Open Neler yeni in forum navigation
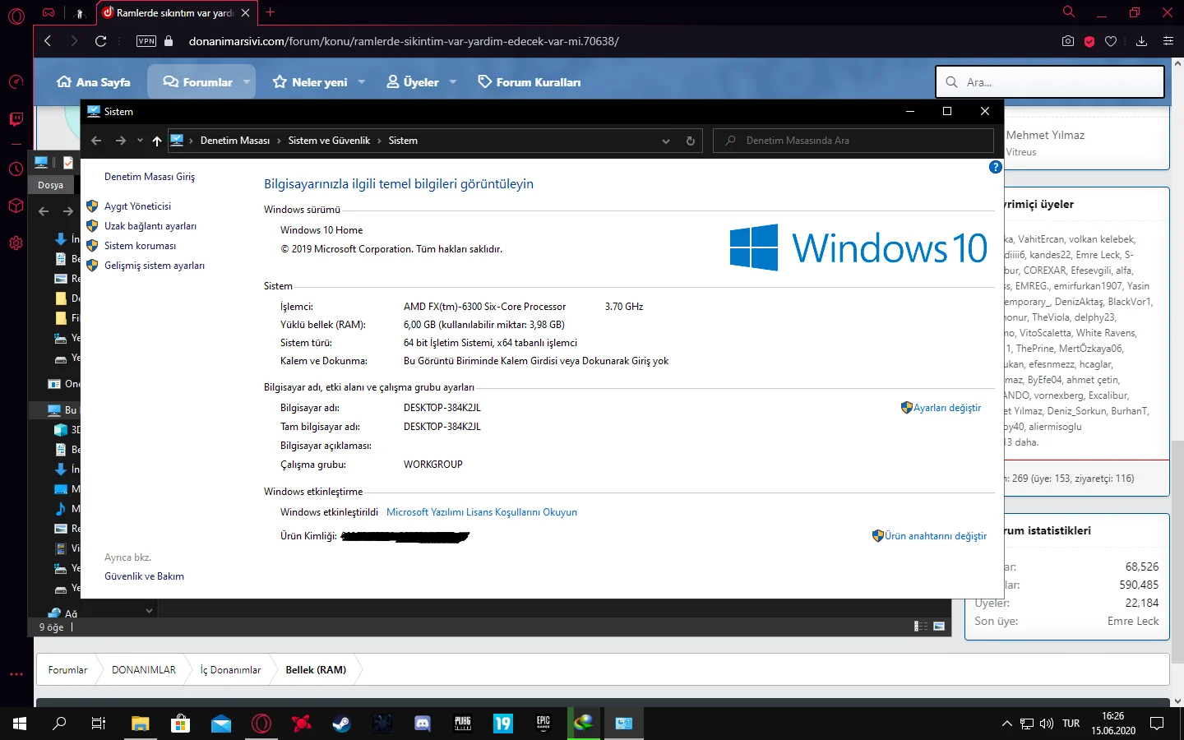 tap(310, 82)
